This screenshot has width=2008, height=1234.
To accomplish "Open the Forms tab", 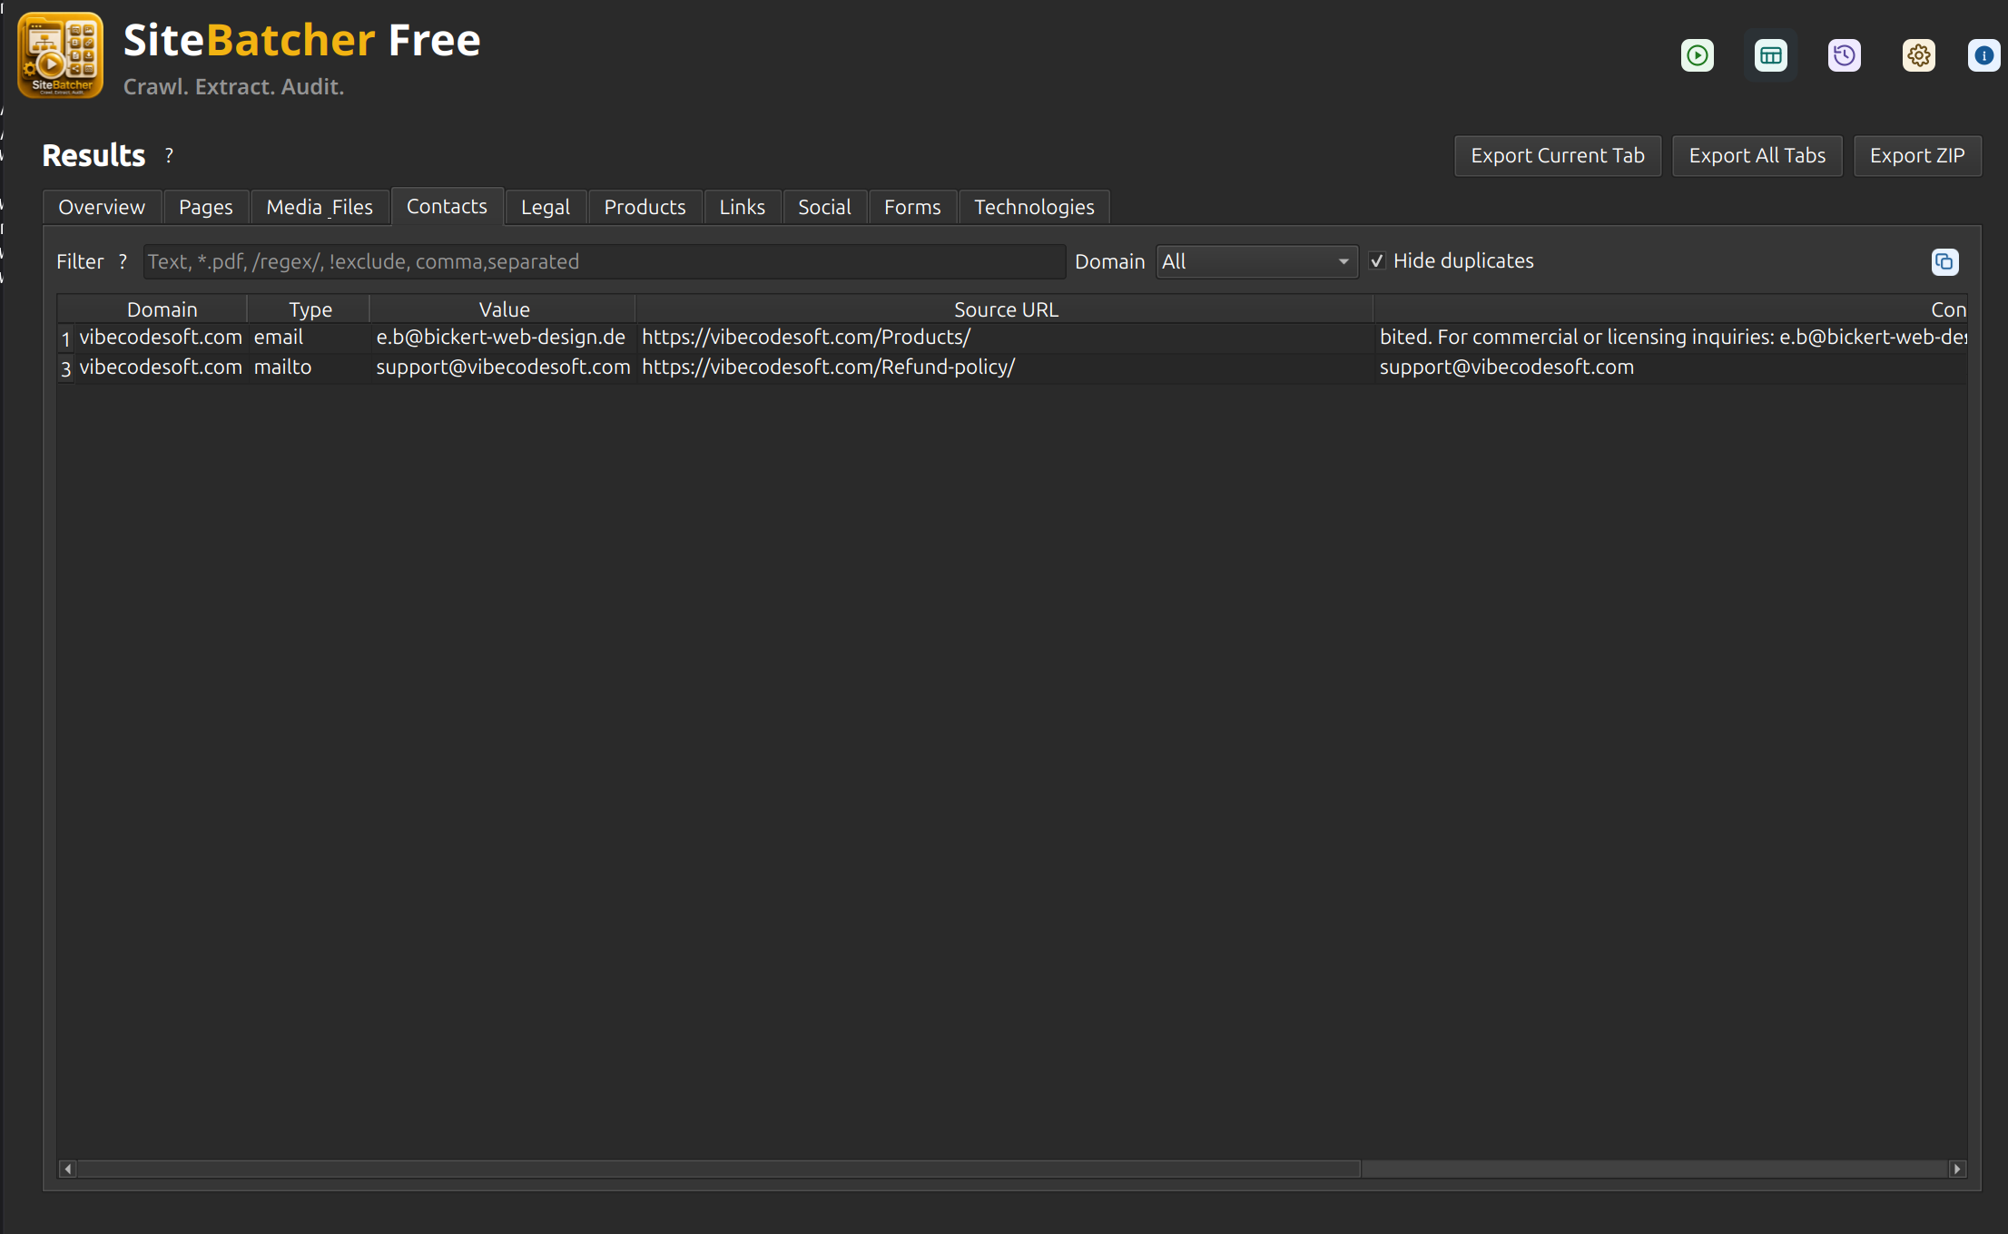I will click(x=912, y=207).
